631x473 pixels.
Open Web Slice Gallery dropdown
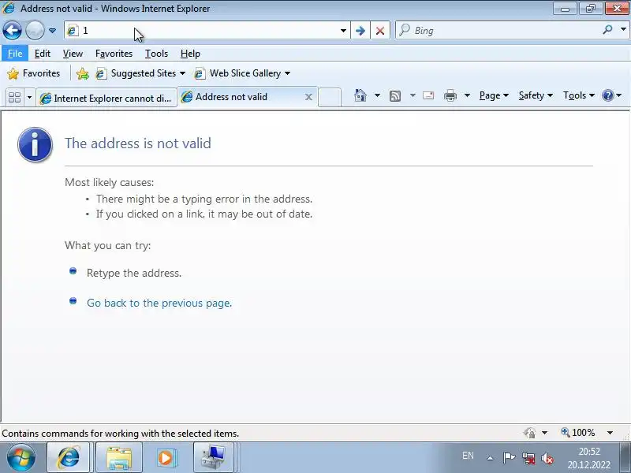pyautogui.click(x=242, y=73)
